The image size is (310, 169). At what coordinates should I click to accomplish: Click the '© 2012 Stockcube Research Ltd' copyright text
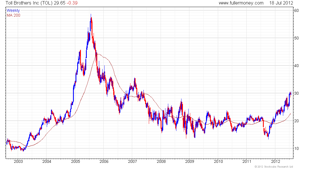pos(274,167)
